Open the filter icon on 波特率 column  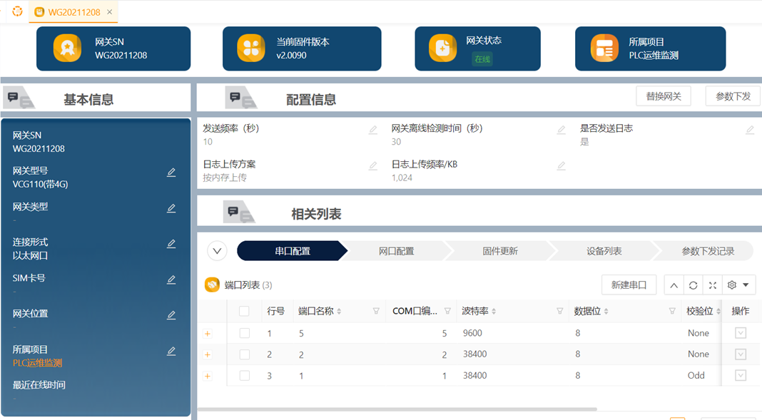coord(560,311)
